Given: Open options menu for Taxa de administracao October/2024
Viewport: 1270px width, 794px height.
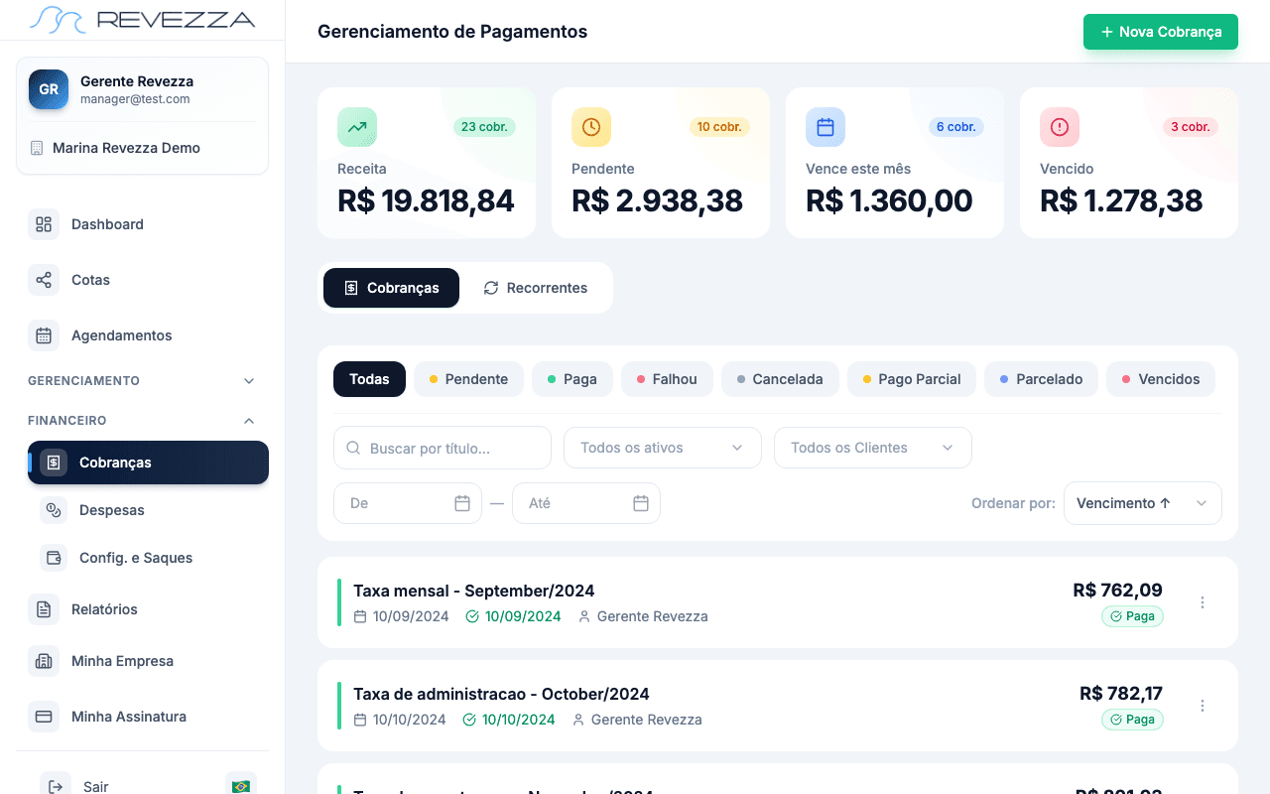Looking at the screenshot, I should (1203, 706).
